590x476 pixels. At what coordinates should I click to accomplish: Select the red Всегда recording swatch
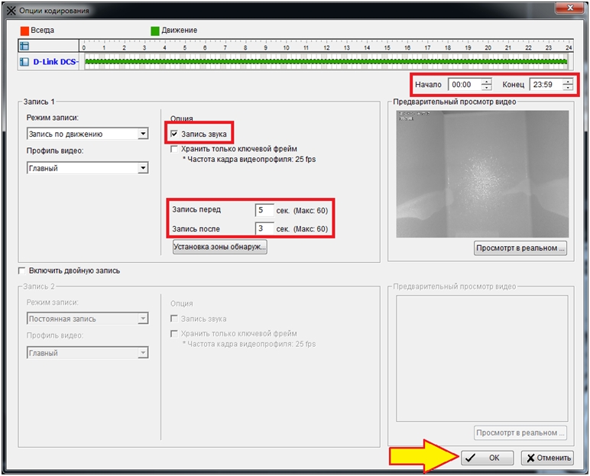25,31
